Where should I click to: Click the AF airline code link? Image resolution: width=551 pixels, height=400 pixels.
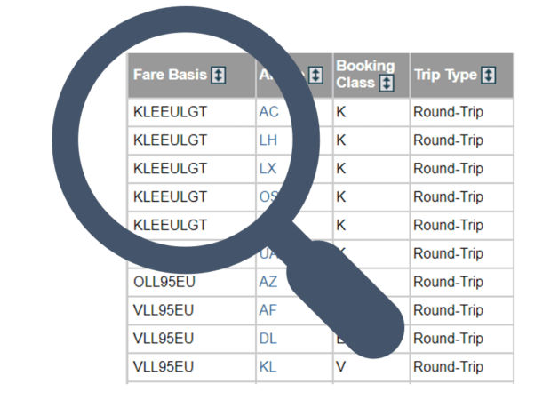(x=268, y=310)
